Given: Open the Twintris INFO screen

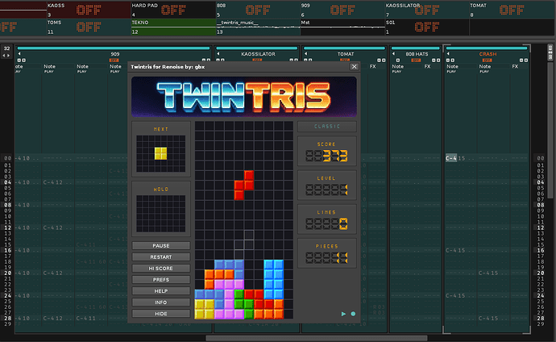Looking at the screenshot, I should pos(161,302).
